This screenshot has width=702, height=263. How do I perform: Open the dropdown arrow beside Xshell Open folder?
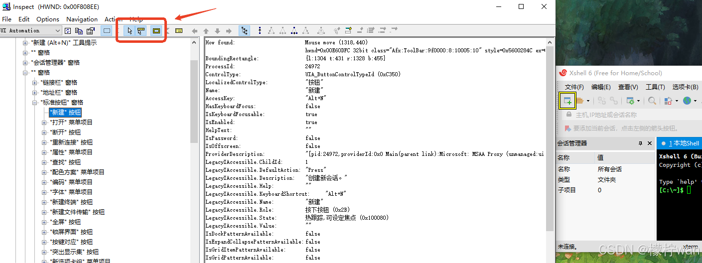pyautogui.click(x=588, y=101)
